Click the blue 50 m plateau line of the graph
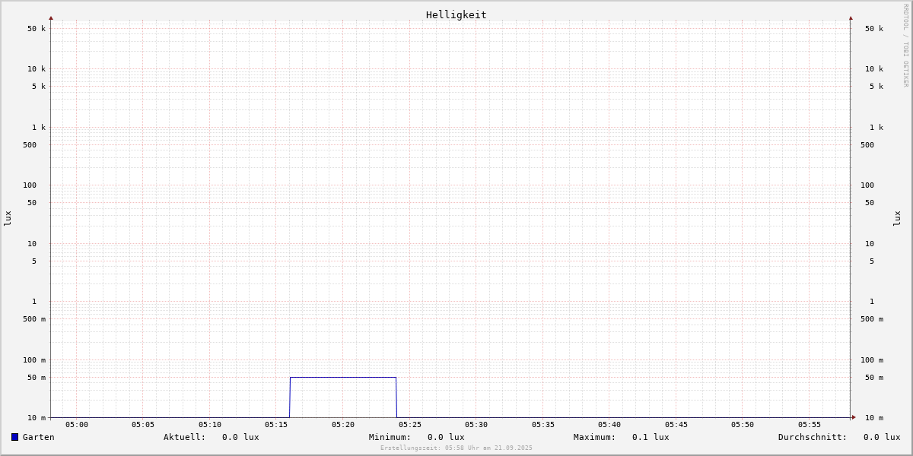Image resolution: width=913 pixels, height=456 pixels. pyautogui.click(x=343, y=377)
